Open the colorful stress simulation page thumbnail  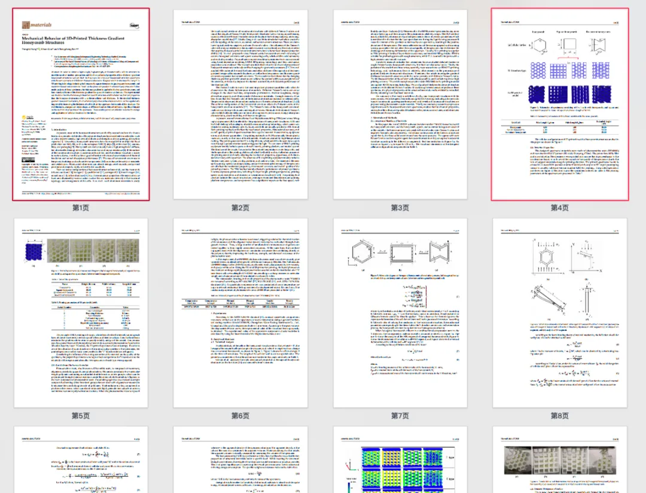(400, 461)
